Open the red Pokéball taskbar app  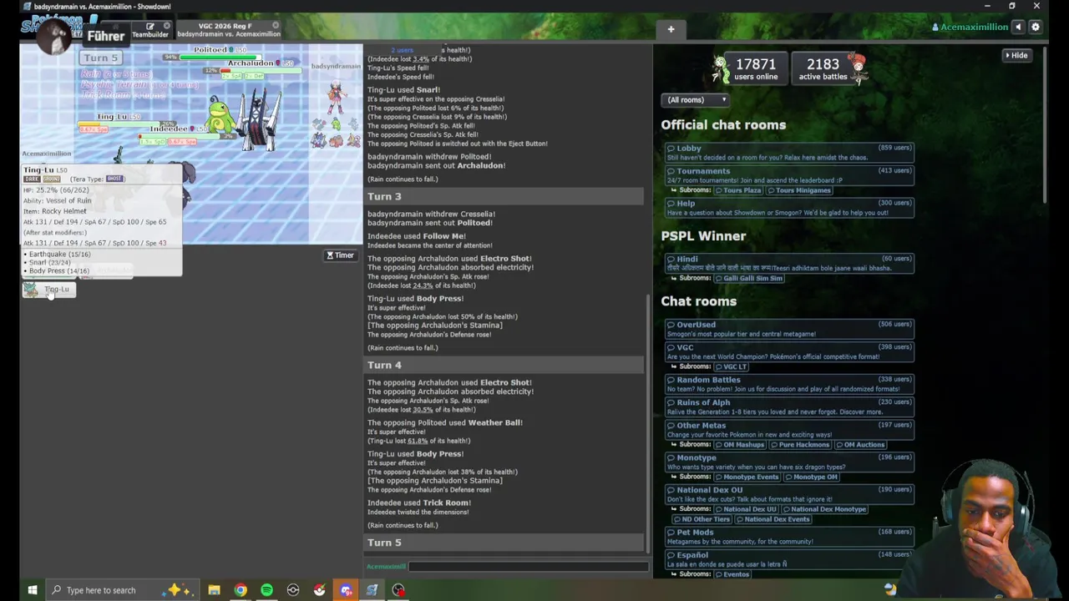pos(319,590)
